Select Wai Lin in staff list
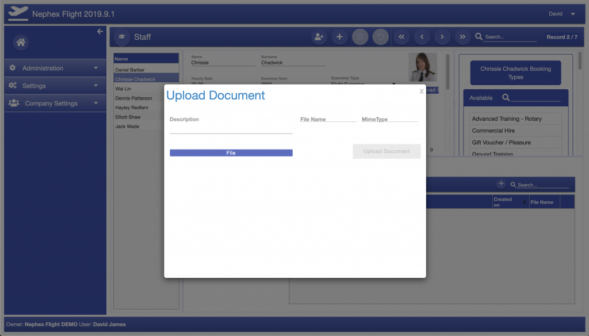This screenshot has width=589, height=336. click(139, 89)
